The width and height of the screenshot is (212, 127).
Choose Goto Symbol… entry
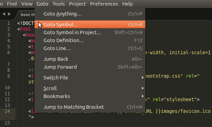pyautogui.click(x=90, y=25)
